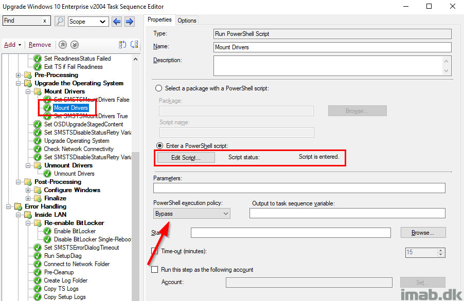Image resolution: width=464 pixels, height=301 pixels.
Task: Click the task sequence tree scroll-up arrow
Action: (135, 59)
